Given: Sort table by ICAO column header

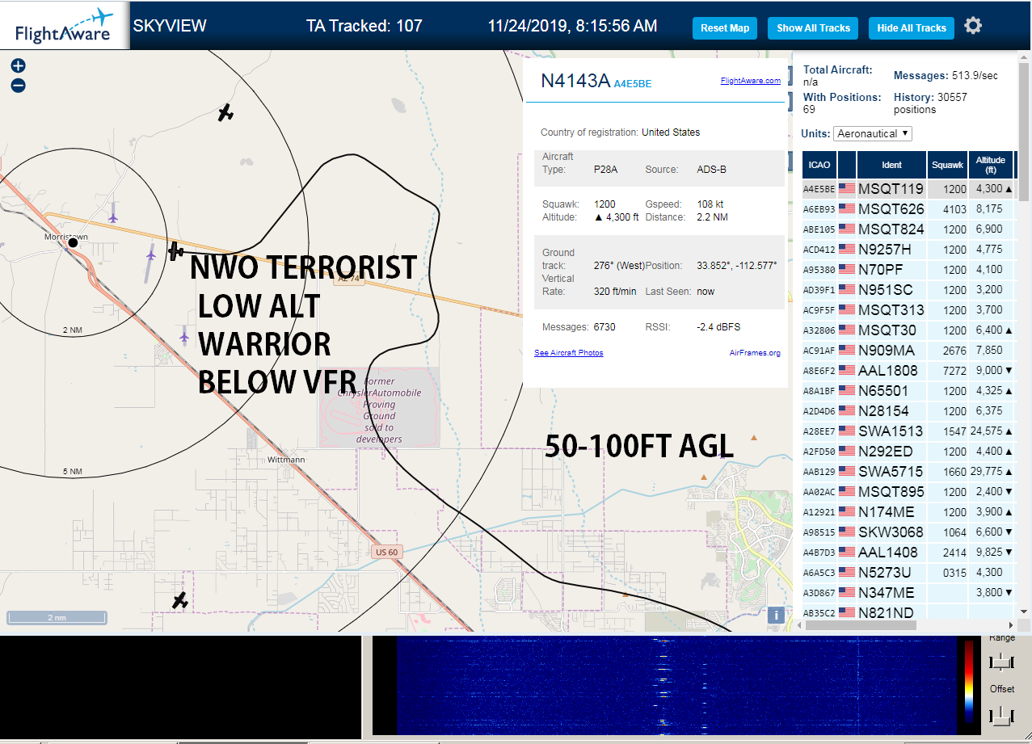Looking at the screenshot, I should pos(819,165).
